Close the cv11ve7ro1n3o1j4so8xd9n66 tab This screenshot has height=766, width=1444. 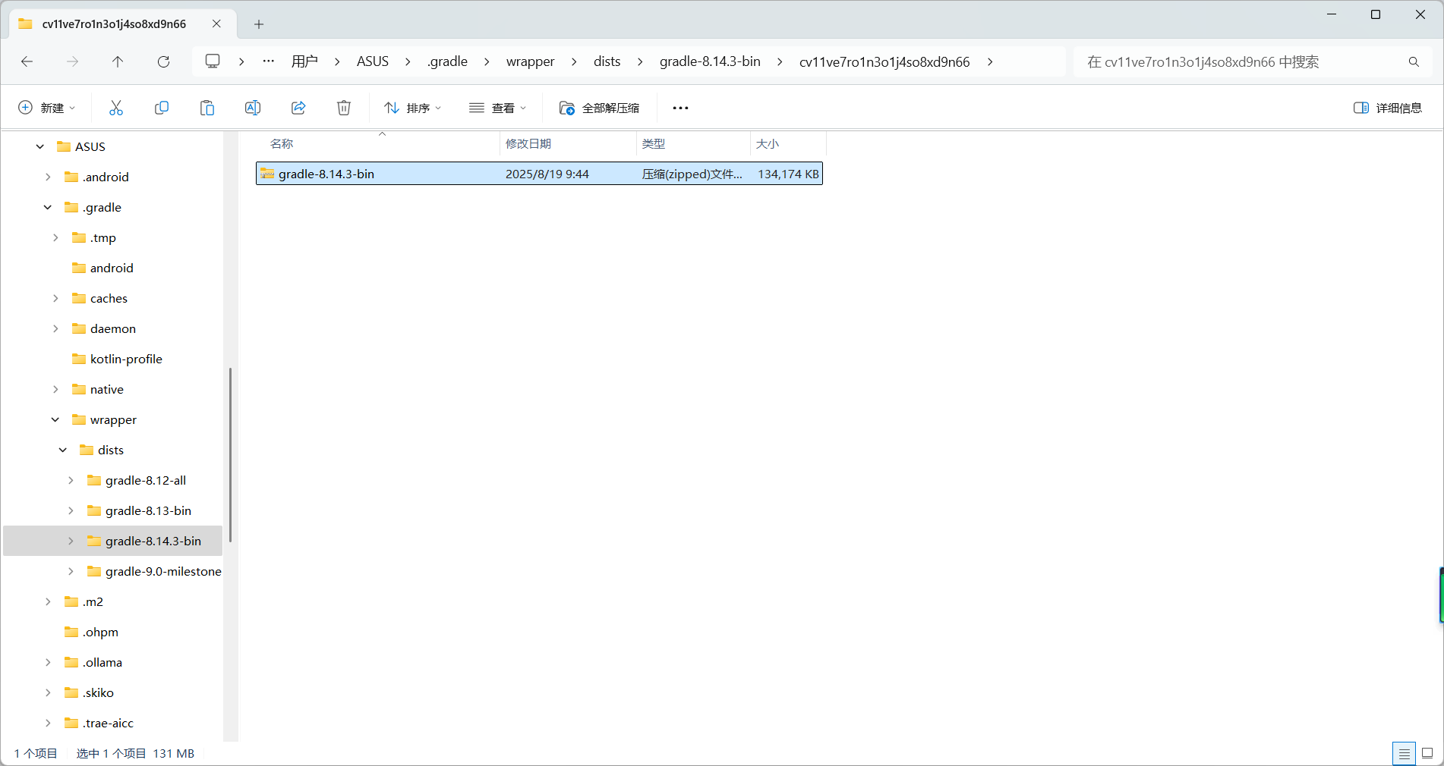pyautogui.click(x=217, y=24)
